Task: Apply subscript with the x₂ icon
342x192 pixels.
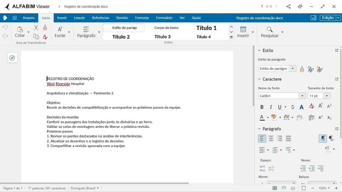Action: click(329, 117)
